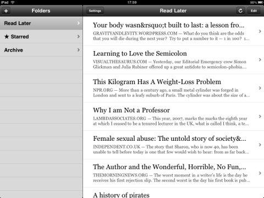
Task: Click chevron for 'Your body' article row
Action: [x=260, y=31]
